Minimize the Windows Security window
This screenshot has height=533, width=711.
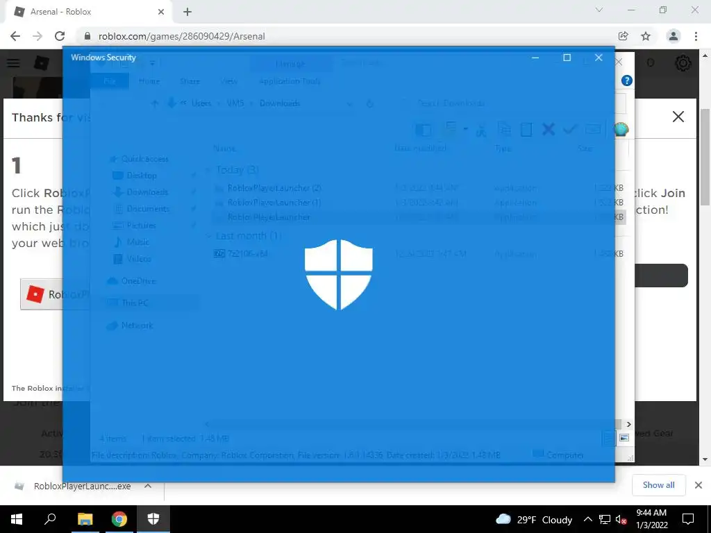pos(535,58)
